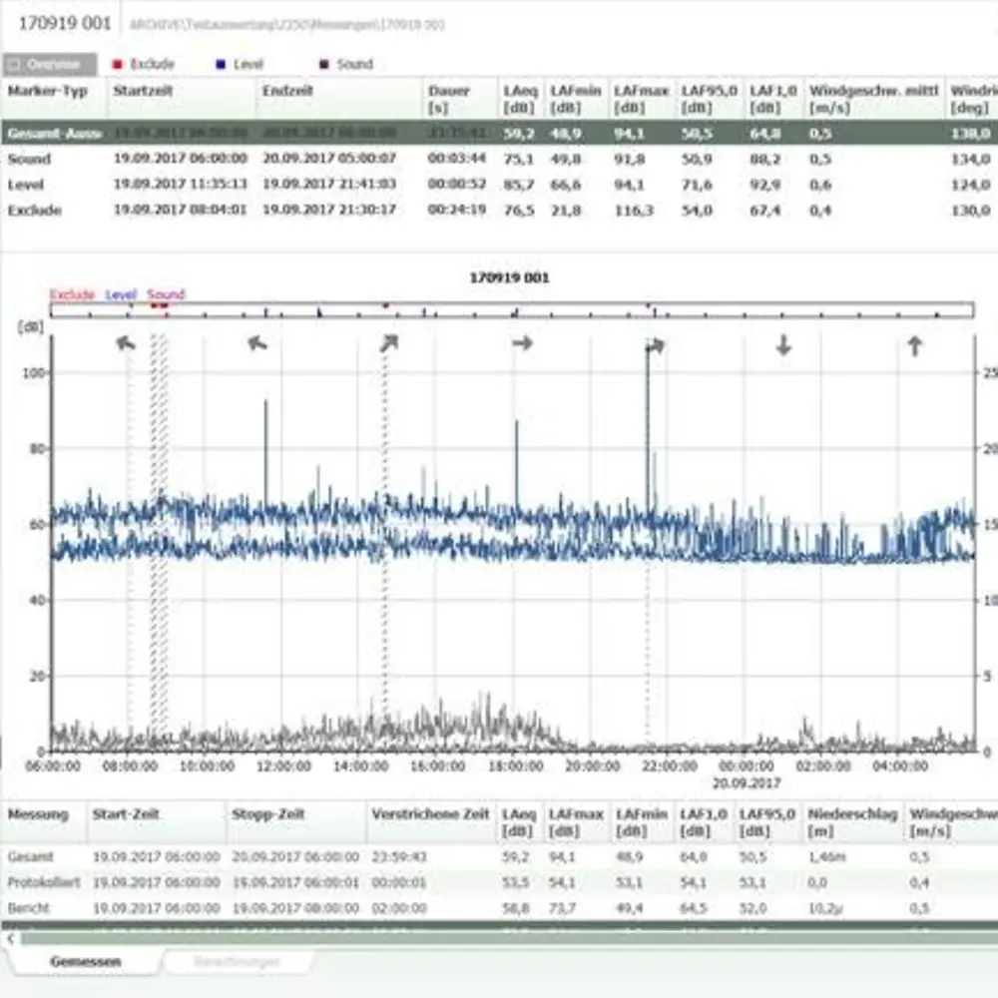Click the right-pointing wind arrow near 18:00
998x998 pixels.
pyautogui.click(x=522, y=343)
